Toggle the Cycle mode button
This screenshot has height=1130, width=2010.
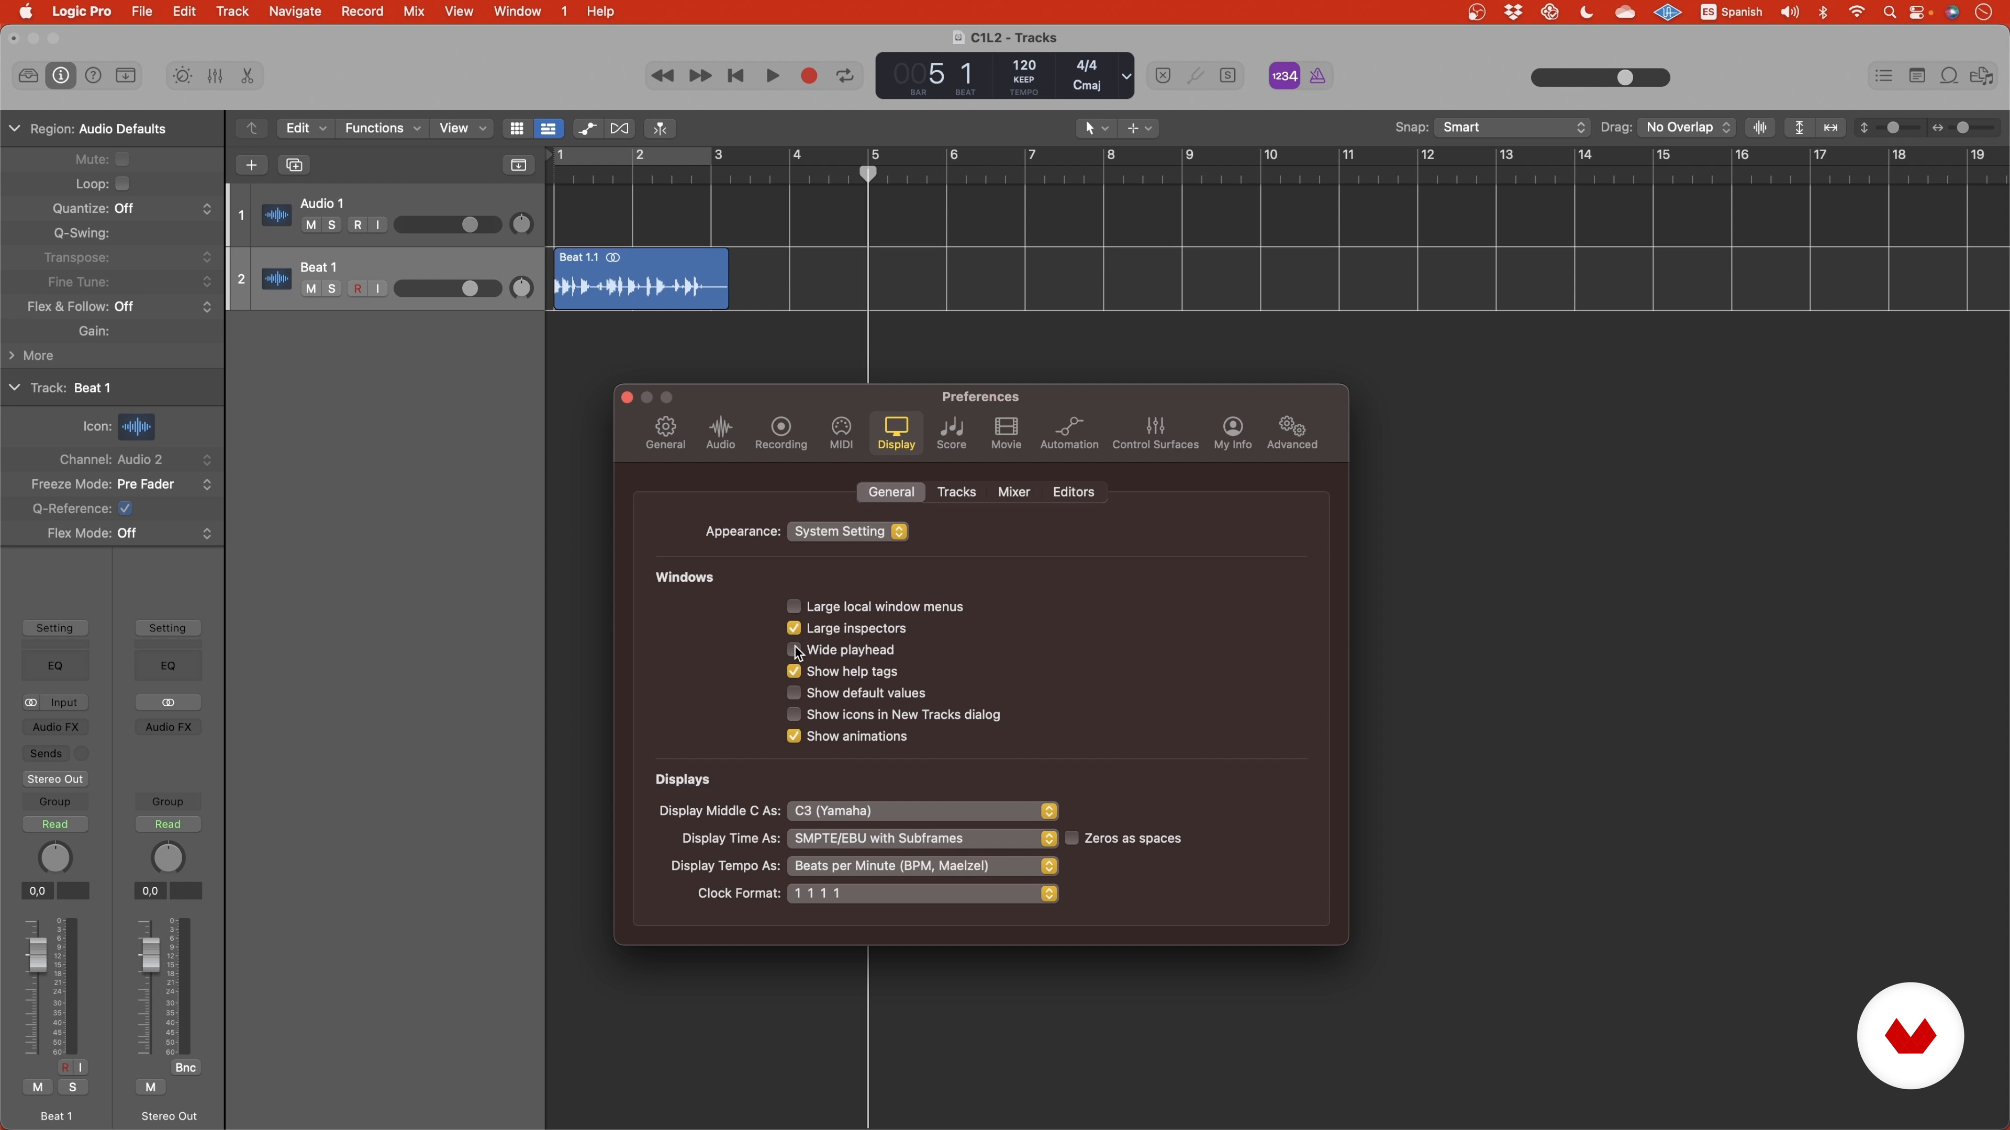pos(845,76)
